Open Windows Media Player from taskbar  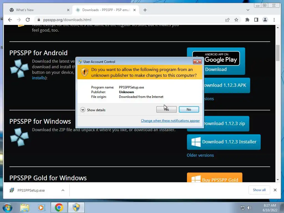(41, 207)
